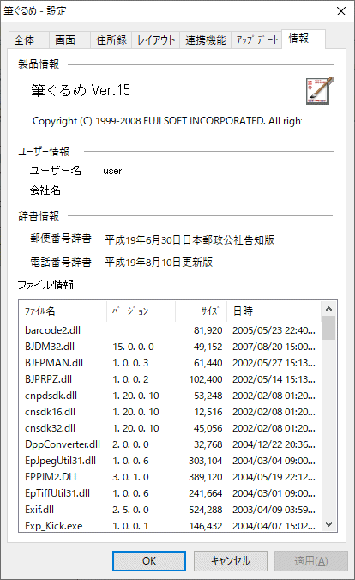Click the 筆ぐるめ product logo icon
This screenshot has width=355, height=580.
coord(320,91)
